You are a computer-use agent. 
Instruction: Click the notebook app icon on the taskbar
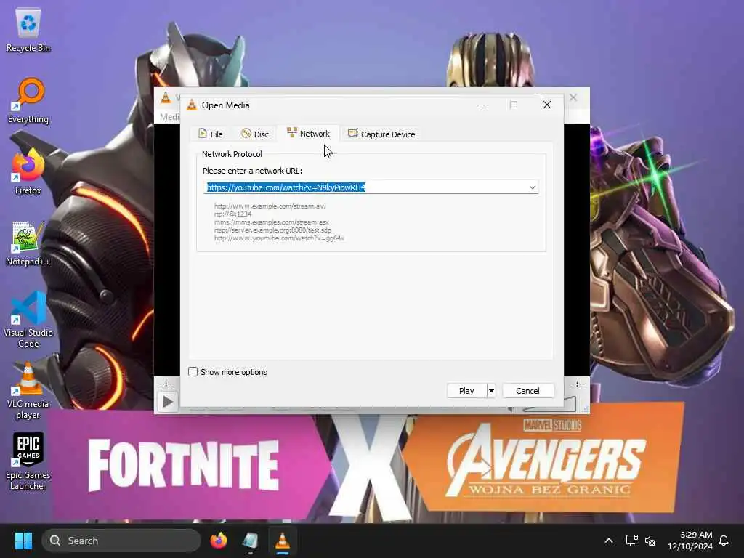[x=250, y=541]
